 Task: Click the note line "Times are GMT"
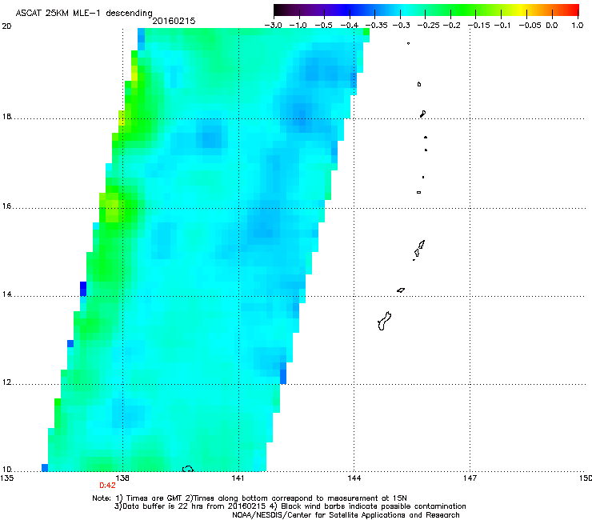250,498
